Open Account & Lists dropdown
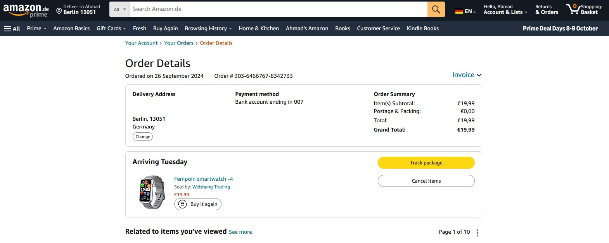Viewport: 609px width, 243px height. [505, 12]
